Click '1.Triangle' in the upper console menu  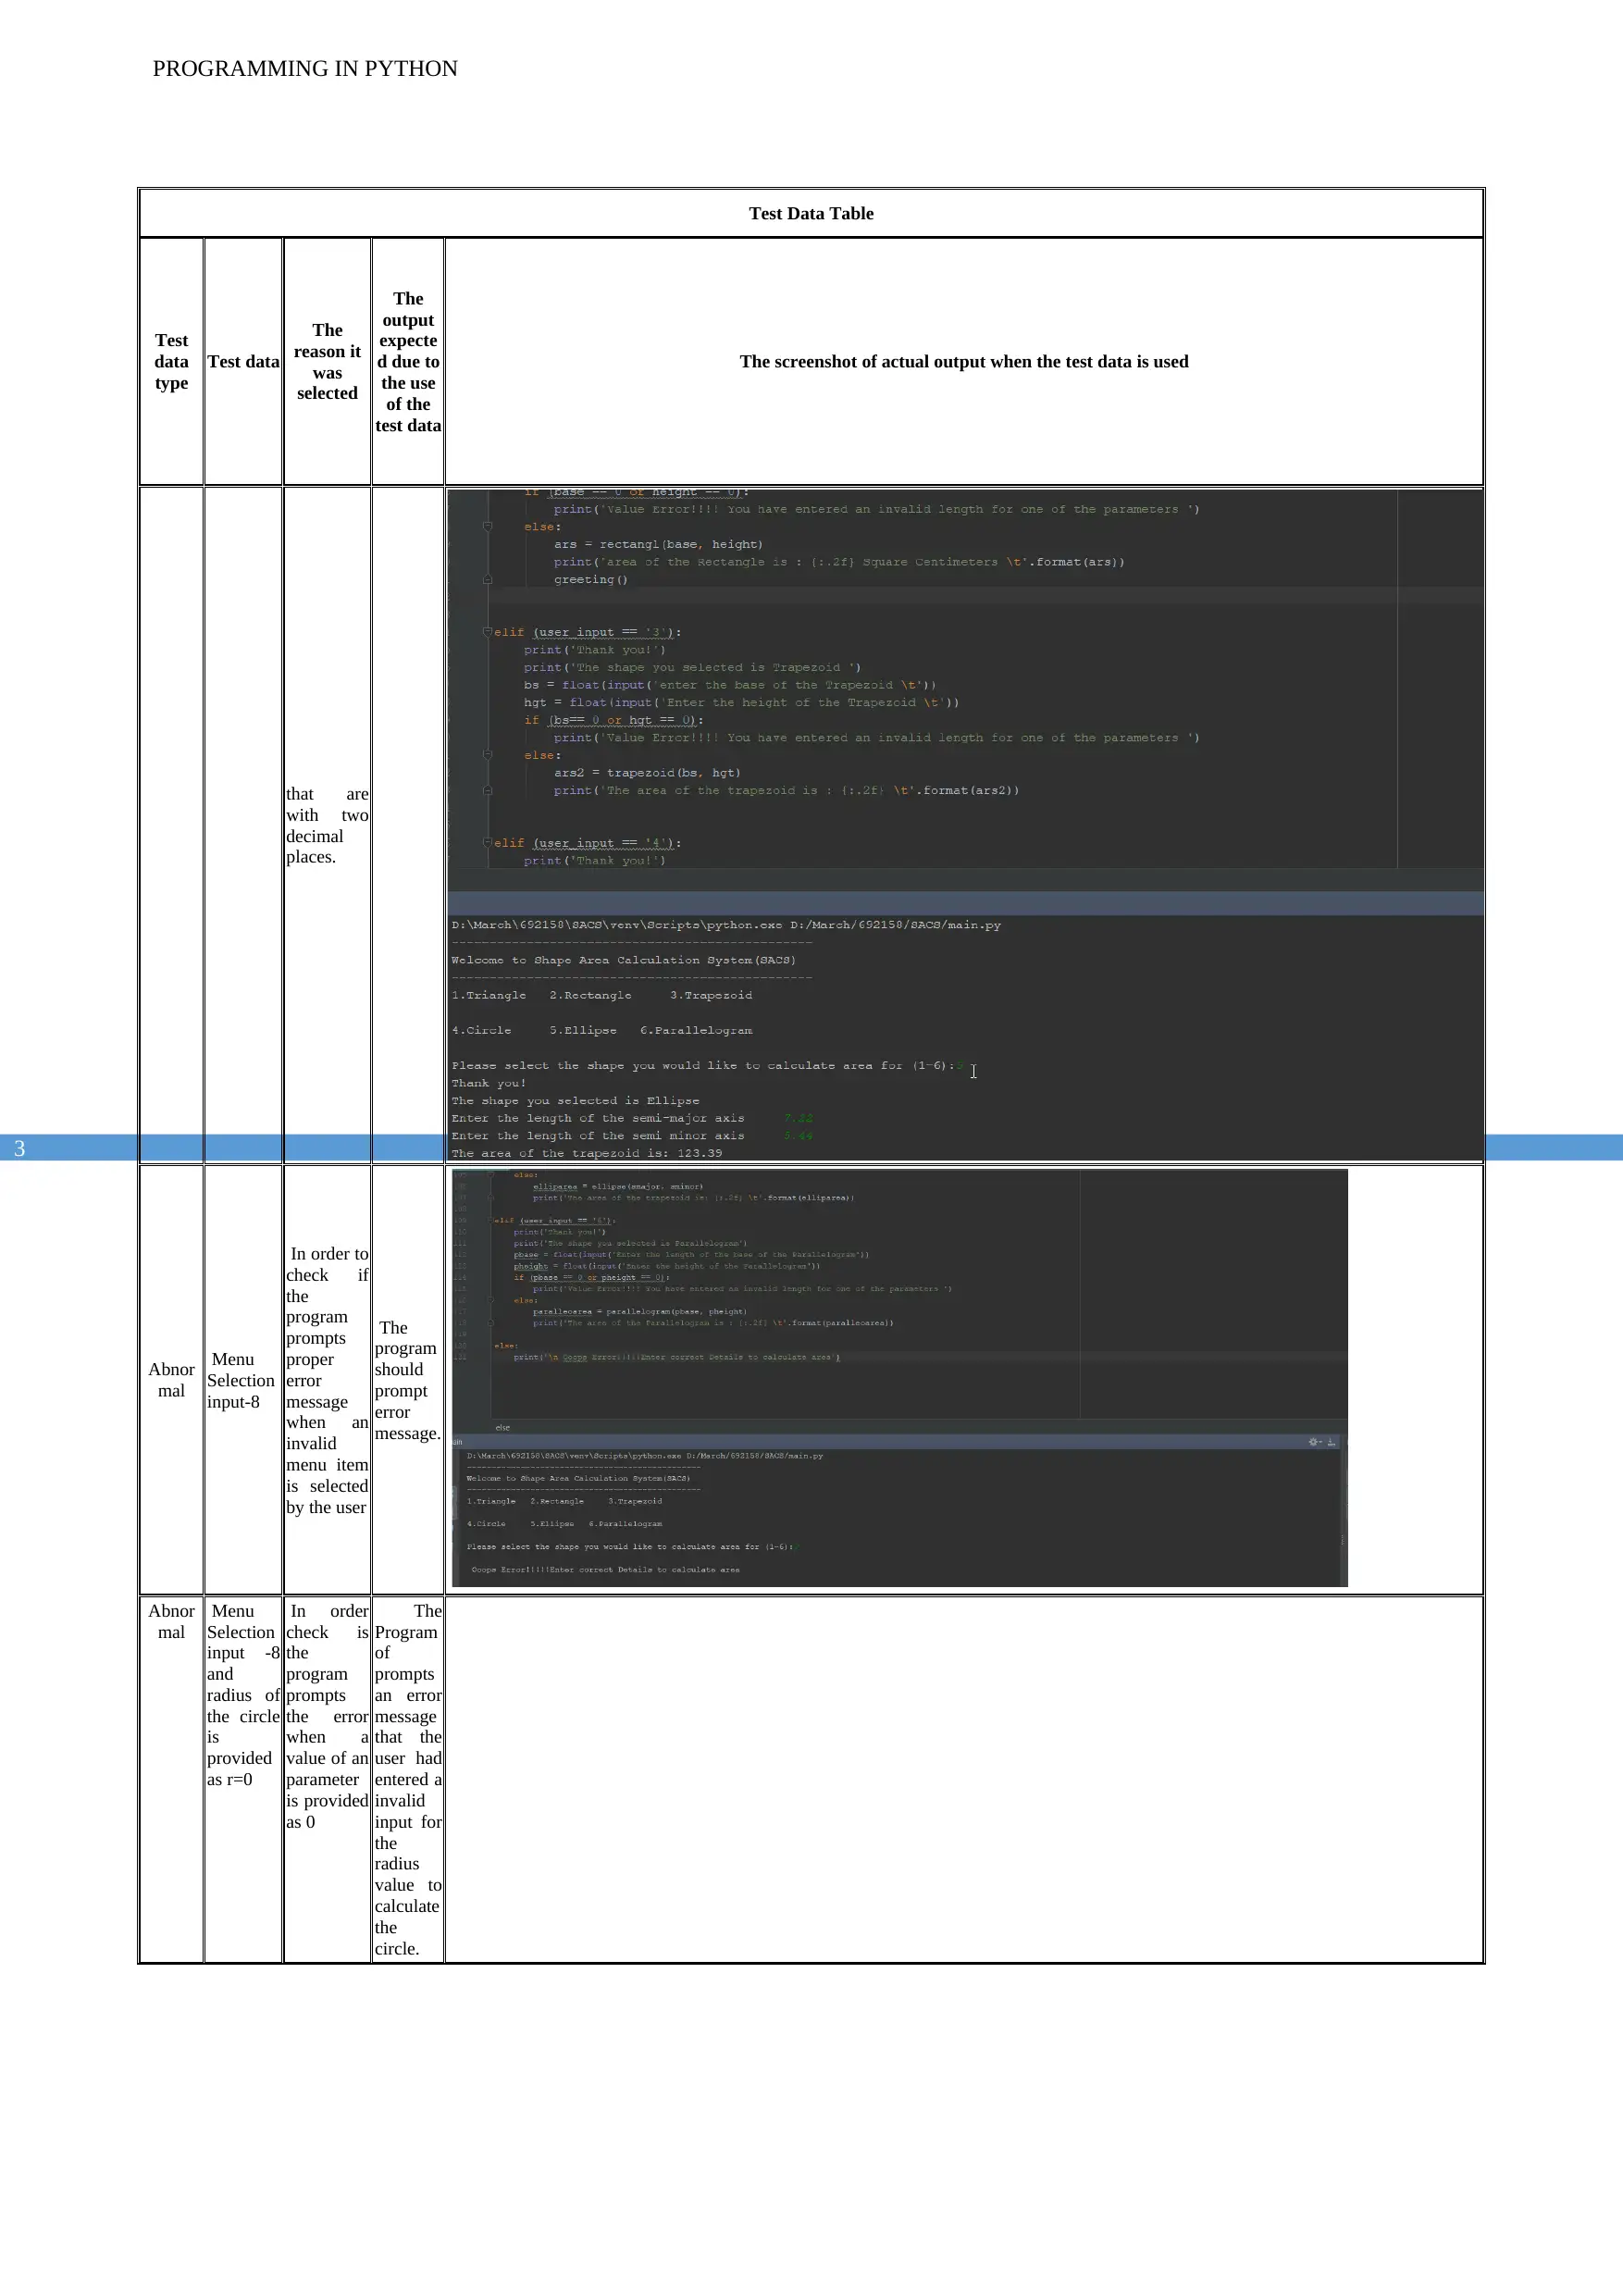(488, 995)
